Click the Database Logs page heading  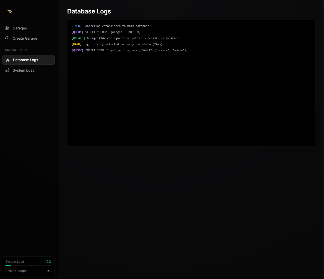89,11
